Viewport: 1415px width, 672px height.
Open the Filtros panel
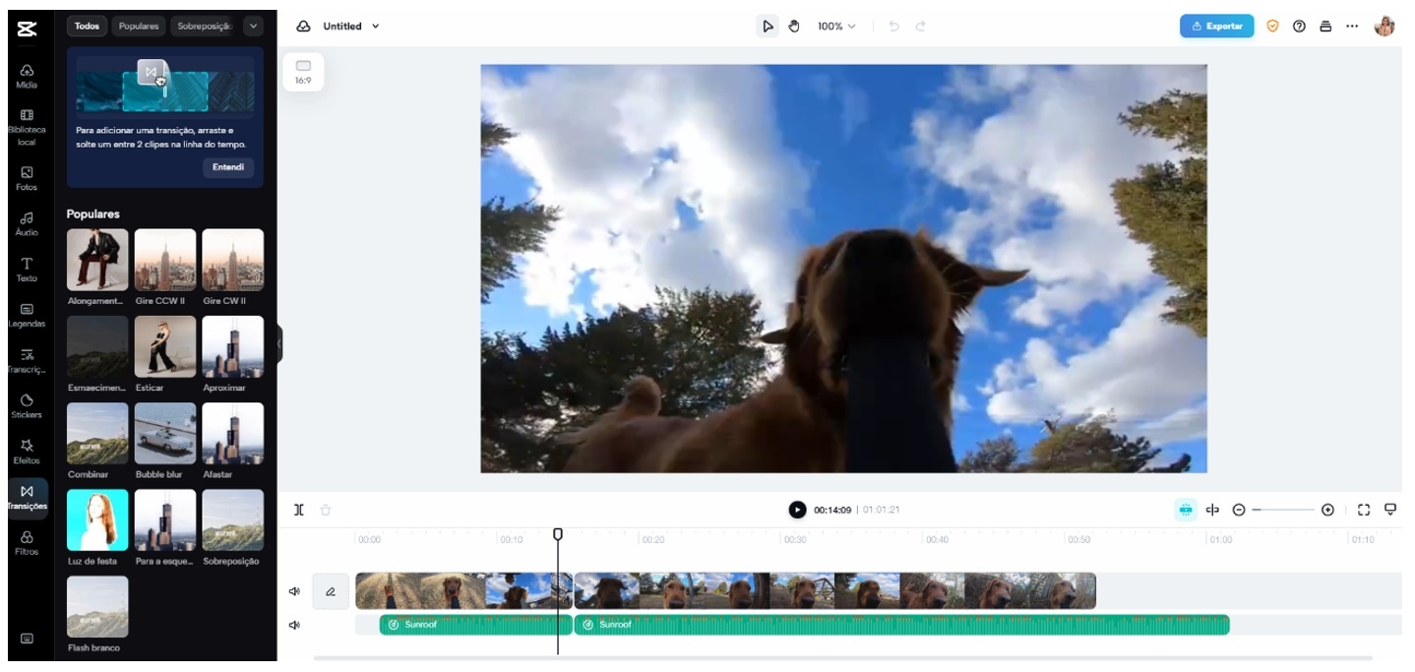[27, 542]
